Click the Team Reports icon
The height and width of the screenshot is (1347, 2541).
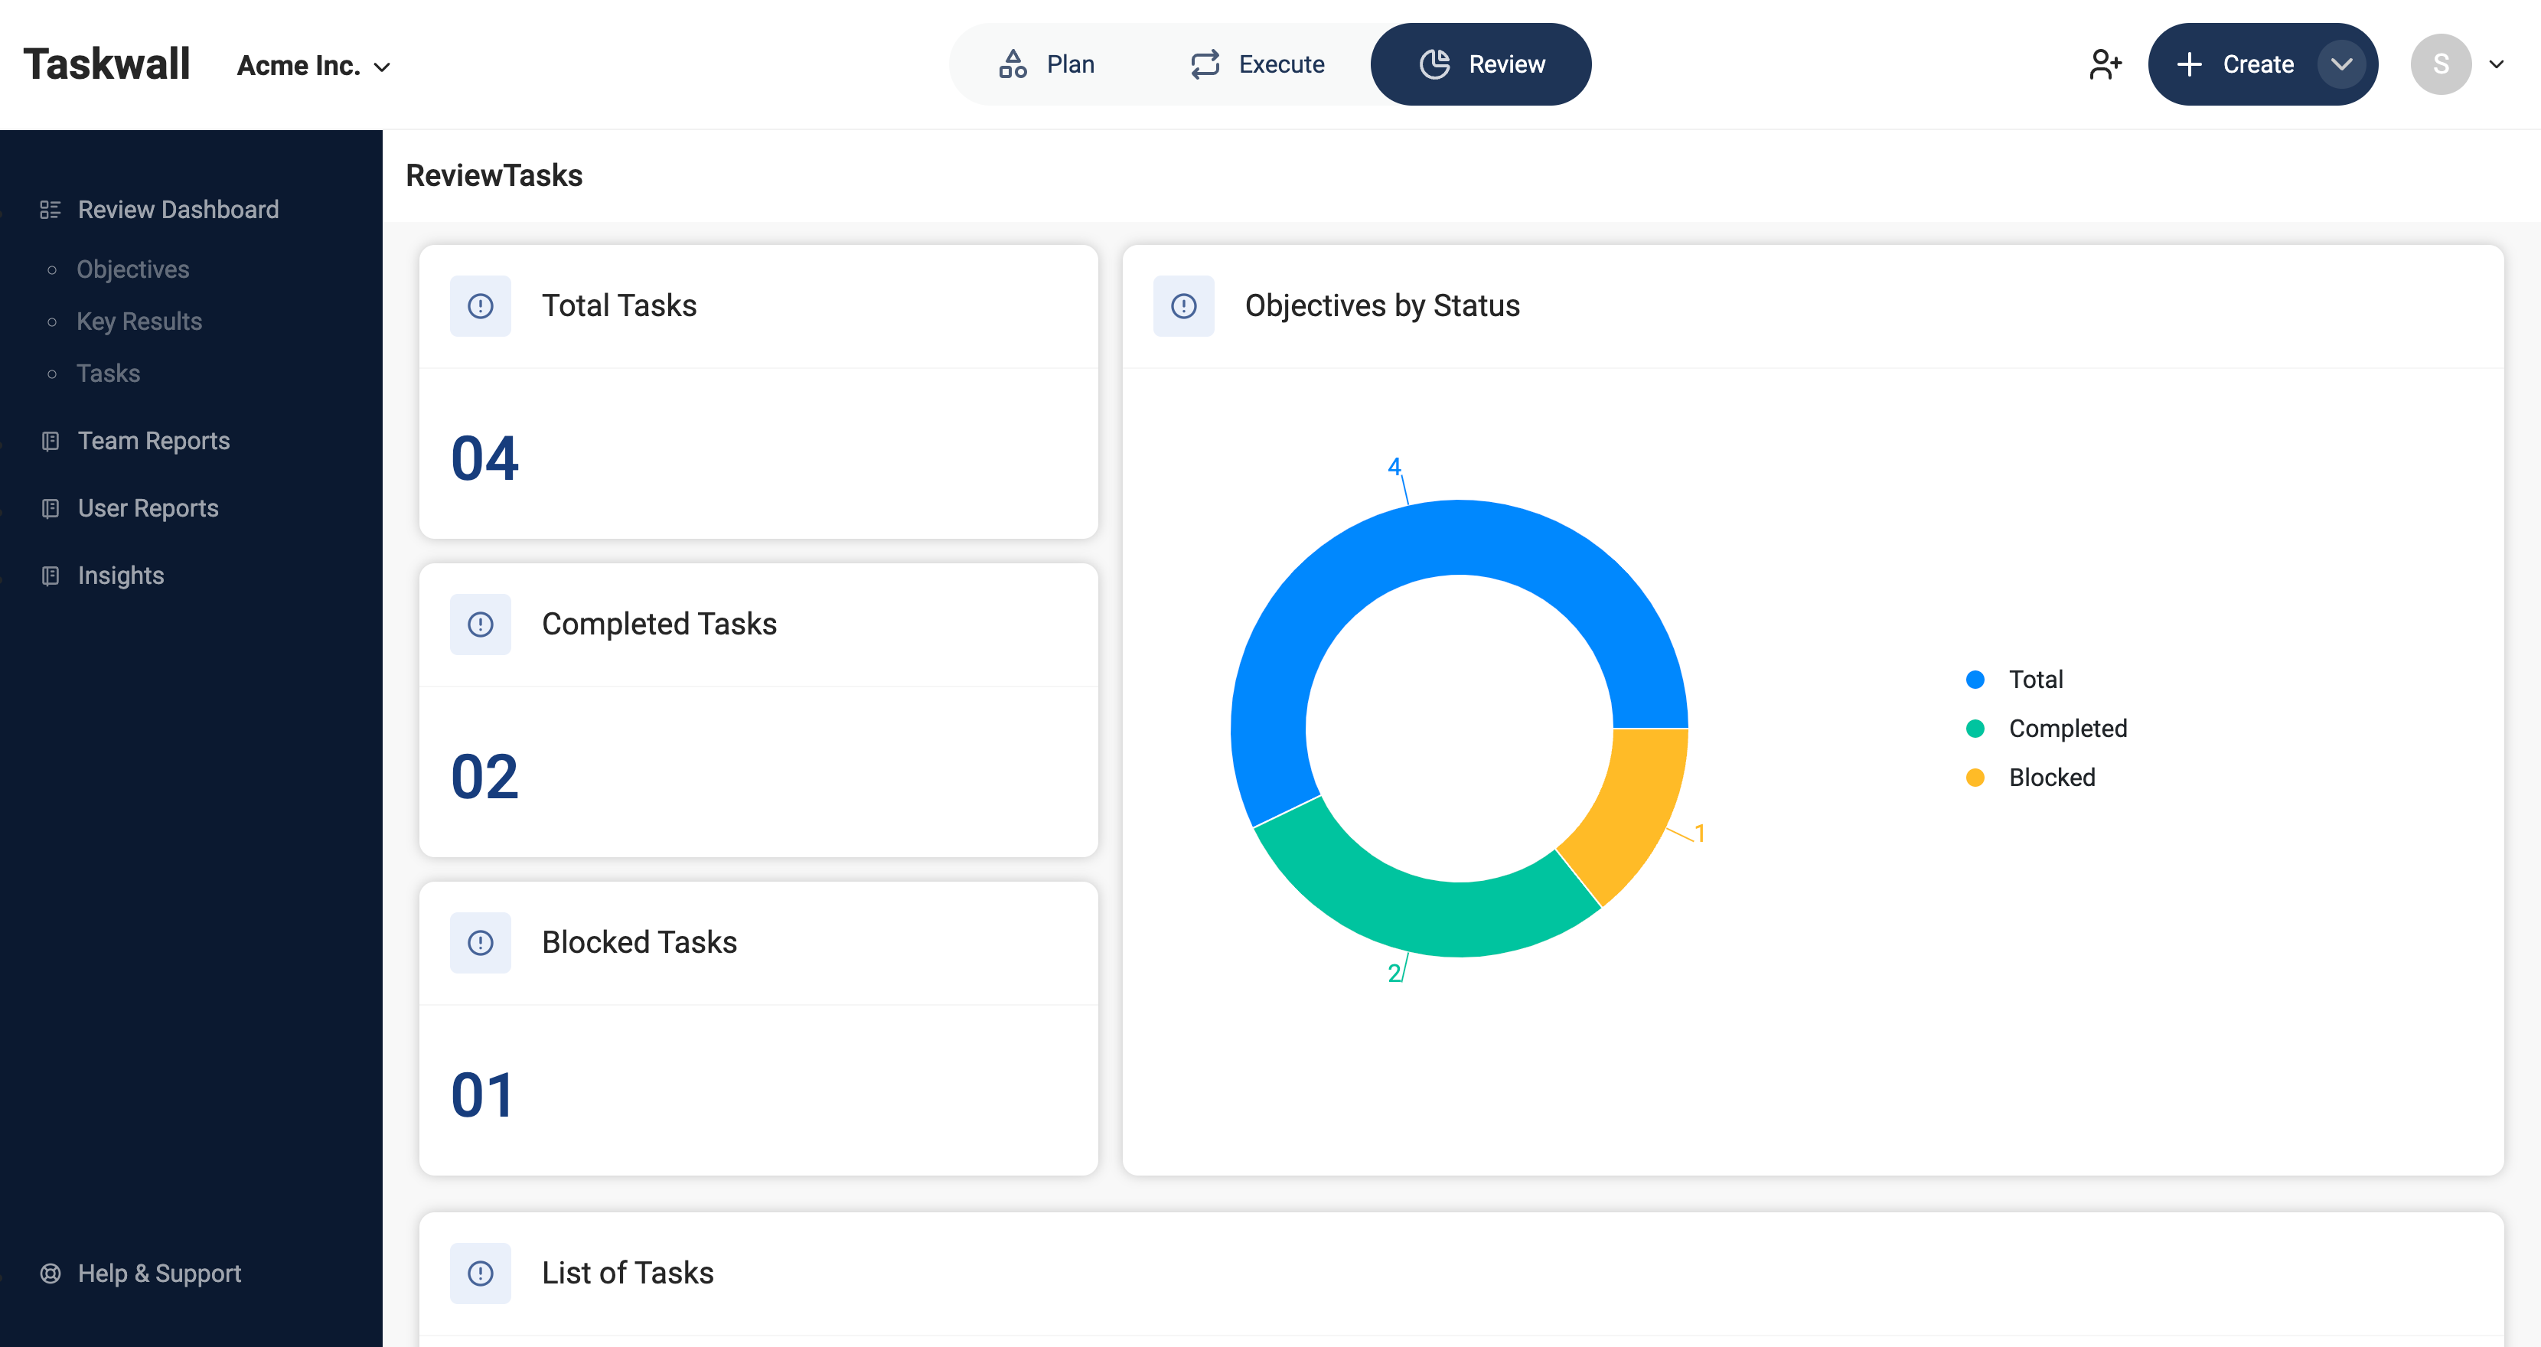(x=51, y=441)
